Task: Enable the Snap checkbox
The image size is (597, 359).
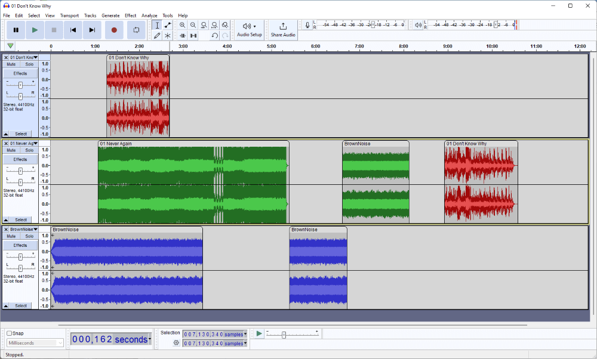Action: [x=9, y=333]
